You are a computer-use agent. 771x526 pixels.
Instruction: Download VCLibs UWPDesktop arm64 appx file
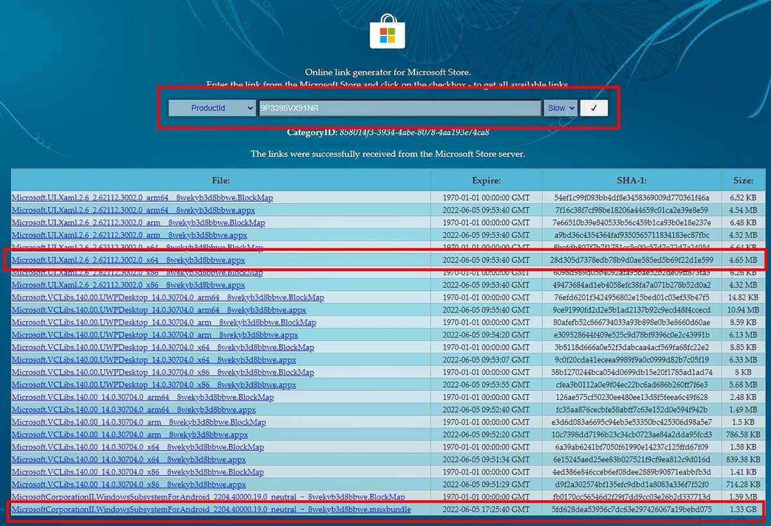(x=159, y=310)
